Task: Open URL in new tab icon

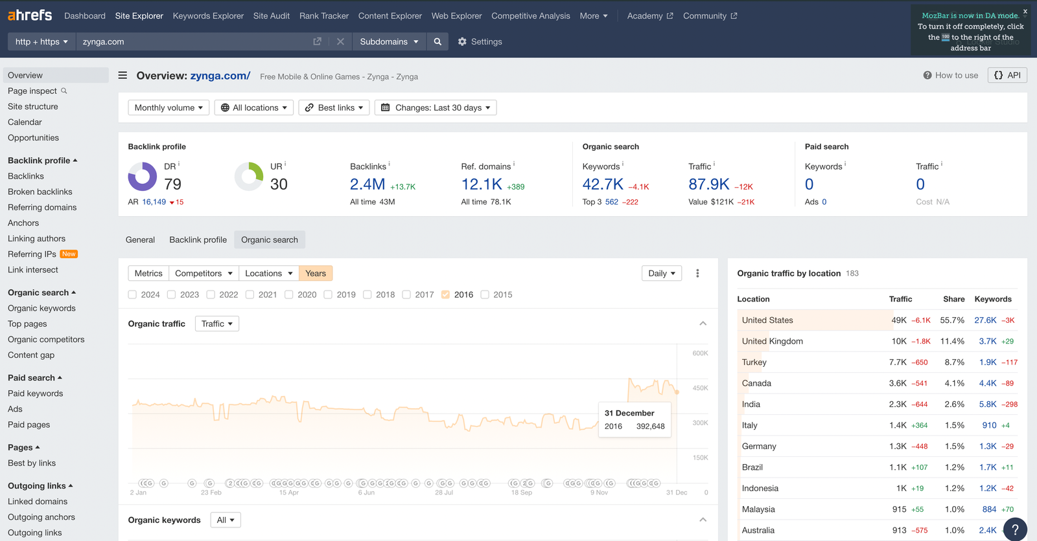Action: [317, 41]
